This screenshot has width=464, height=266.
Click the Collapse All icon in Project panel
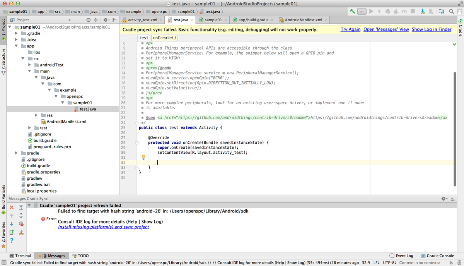click(96, 20)
